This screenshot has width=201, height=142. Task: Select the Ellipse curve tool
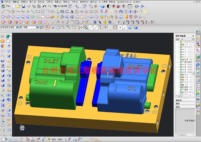pos(52,12)
